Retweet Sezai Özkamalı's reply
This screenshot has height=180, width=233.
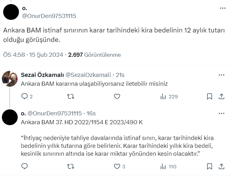coord(71,96)
